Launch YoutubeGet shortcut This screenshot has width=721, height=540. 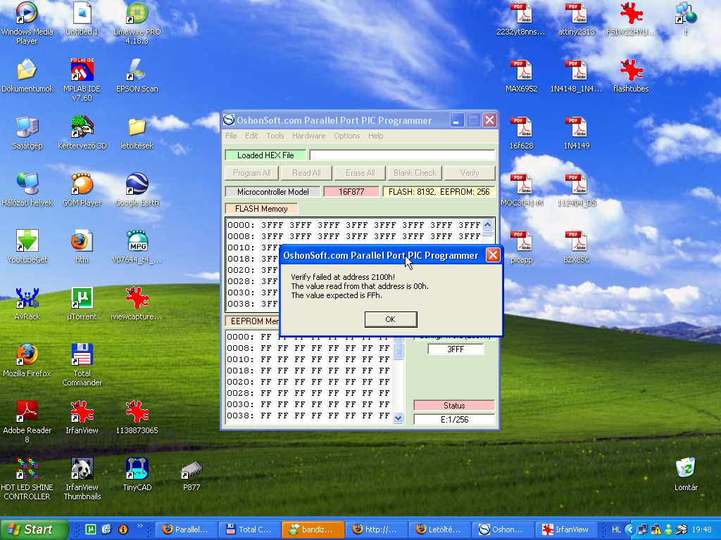tap(27, 247)
